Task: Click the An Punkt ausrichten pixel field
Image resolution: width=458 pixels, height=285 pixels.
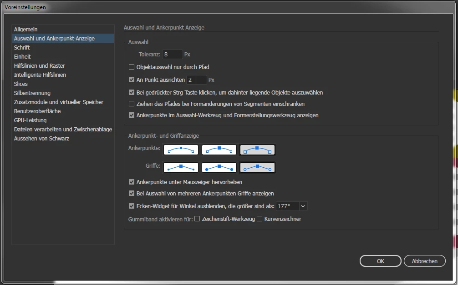Action: pos(197,80)
